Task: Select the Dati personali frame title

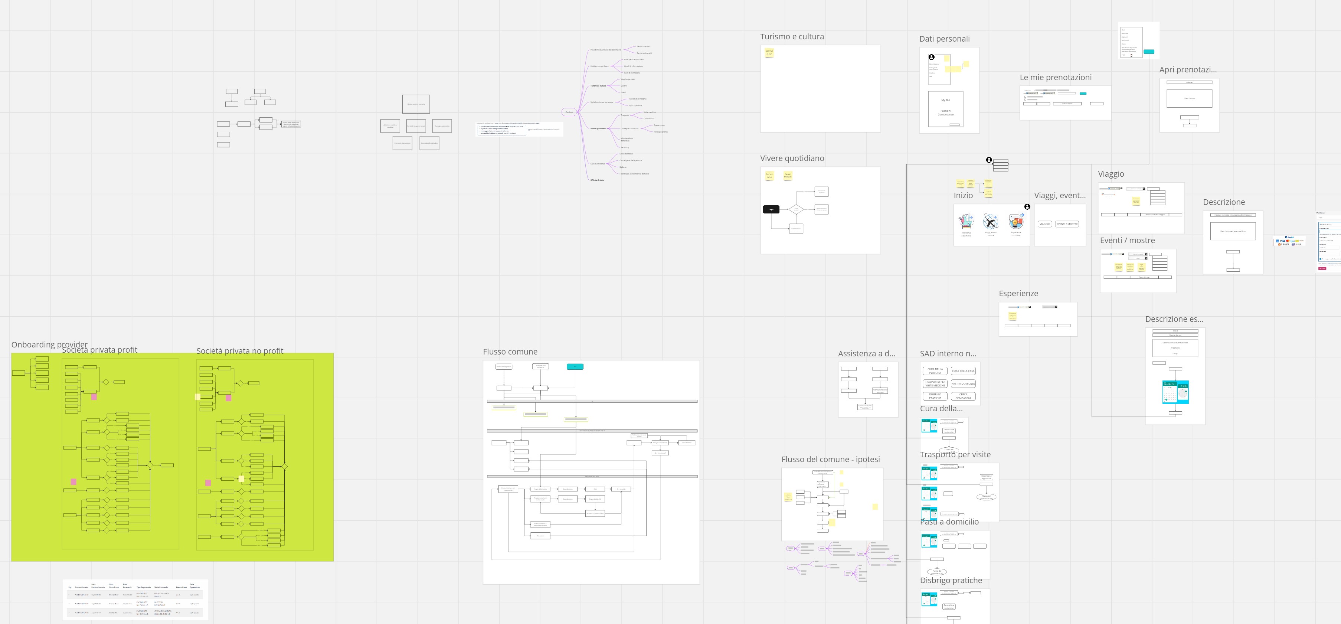Action: tap(944, 39)
